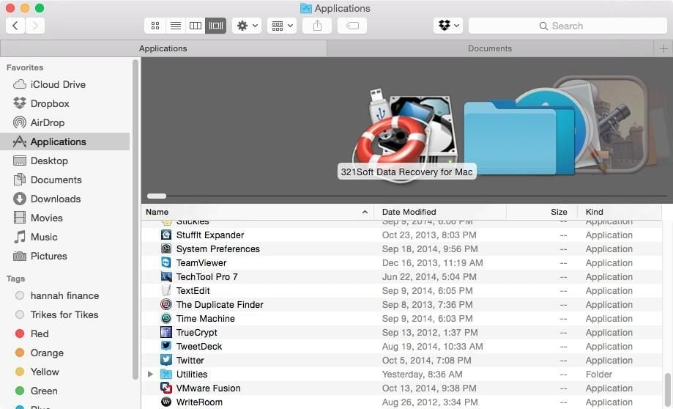Click the Cover Flow horizontal scrollbar thumb
Screen dimensions: 673x409
tap(157, 196)
